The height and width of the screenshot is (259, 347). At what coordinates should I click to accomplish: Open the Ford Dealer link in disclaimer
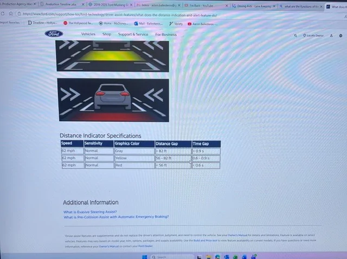click(x=145, y=246)
